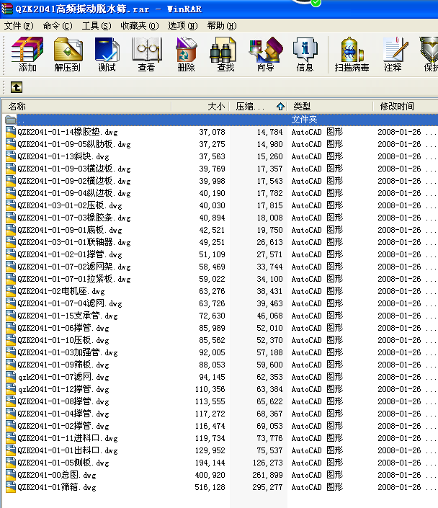
Task: Sort by Size (大小) column header
Action: click(200, 106)
